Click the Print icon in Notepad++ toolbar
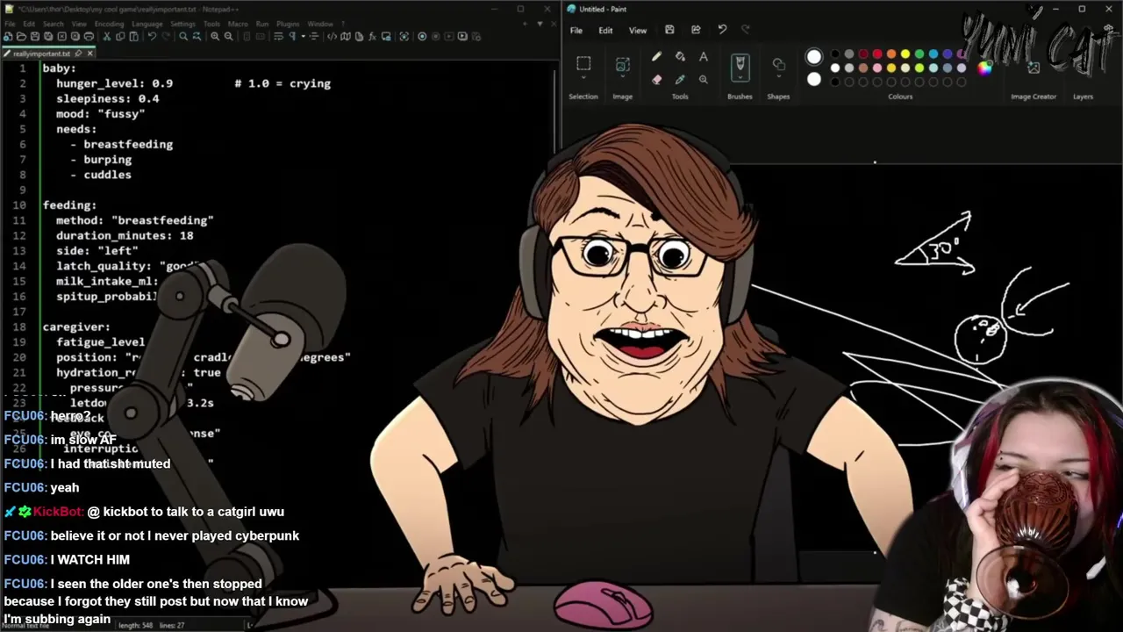1123x632 pixels. [89, 36]
